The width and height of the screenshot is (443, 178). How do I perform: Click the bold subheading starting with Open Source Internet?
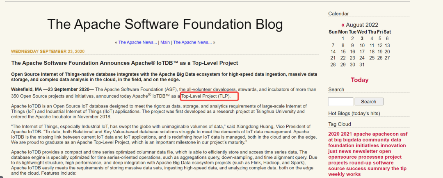coord(164,77)
